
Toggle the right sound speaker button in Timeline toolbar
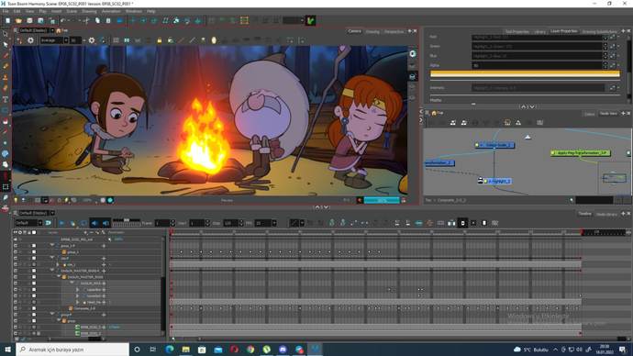pos(105,223)
